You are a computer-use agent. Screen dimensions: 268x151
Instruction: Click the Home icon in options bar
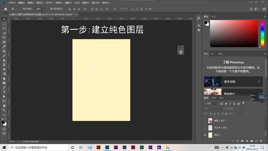6,9
